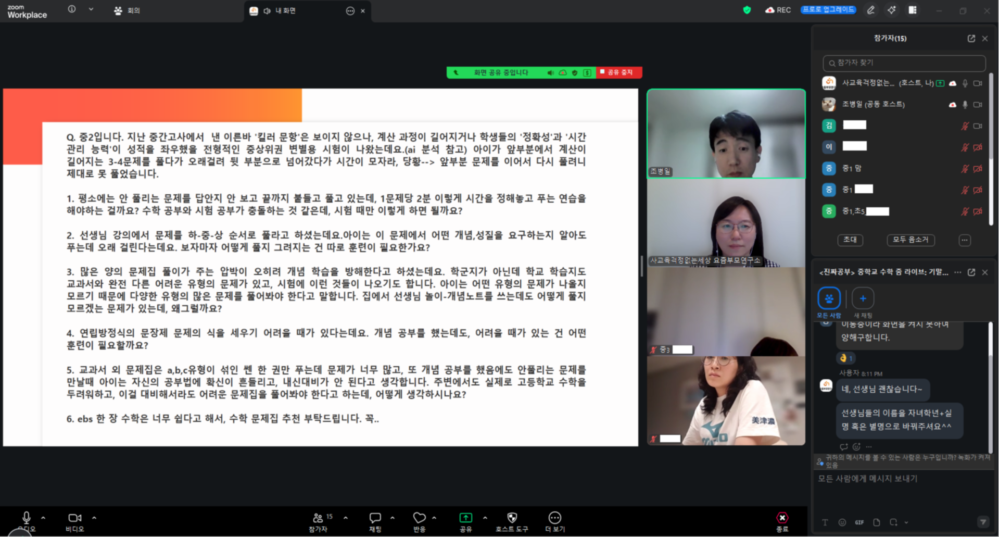Attach a file in chat composer
This screenshot has width=999, height=537.
pyautogui.click(x=877, y=522)
